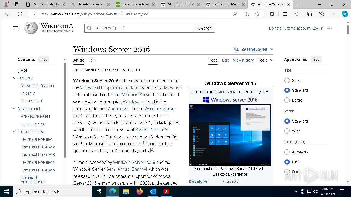Screen dimensions: 351x197
Task: Open Extensions puzzle icon
Action: click(x=272, y=14)
